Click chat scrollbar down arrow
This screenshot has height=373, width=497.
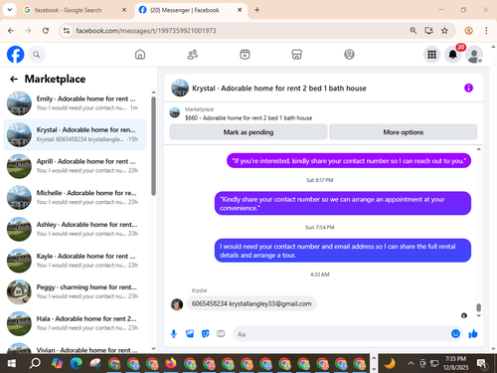(x=479, y=316)
